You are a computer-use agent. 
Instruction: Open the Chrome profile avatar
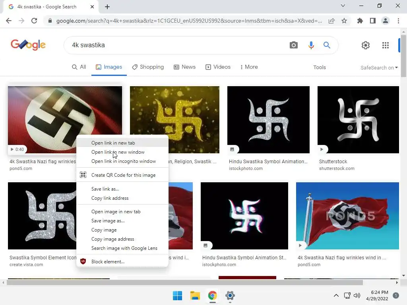[x=386, y=21]
